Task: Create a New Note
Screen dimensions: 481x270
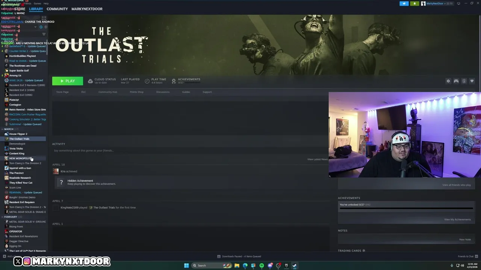Action: pyautogui.click(x=465, y=240)
